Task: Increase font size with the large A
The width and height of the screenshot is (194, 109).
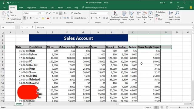Action: pos(47,13)
